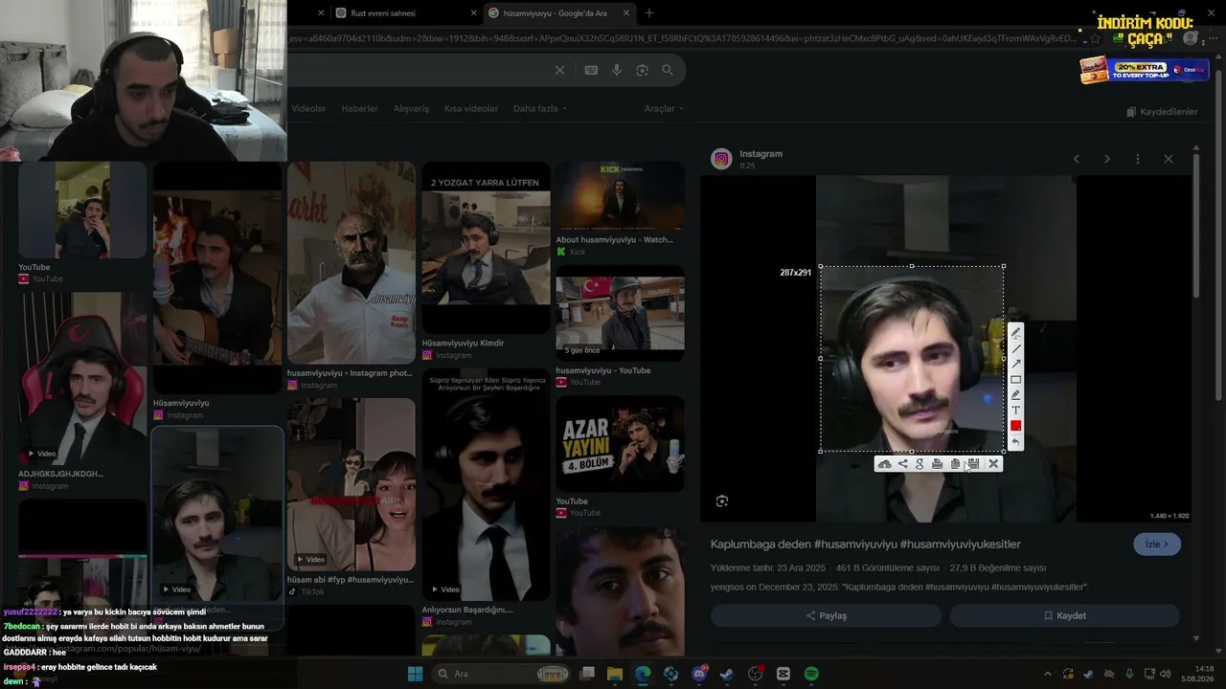Image resolution: width=1226 pixels, height=689 pixels.
Task: Switch to the Haberler search tab
Action: click(x=360, y=108)
